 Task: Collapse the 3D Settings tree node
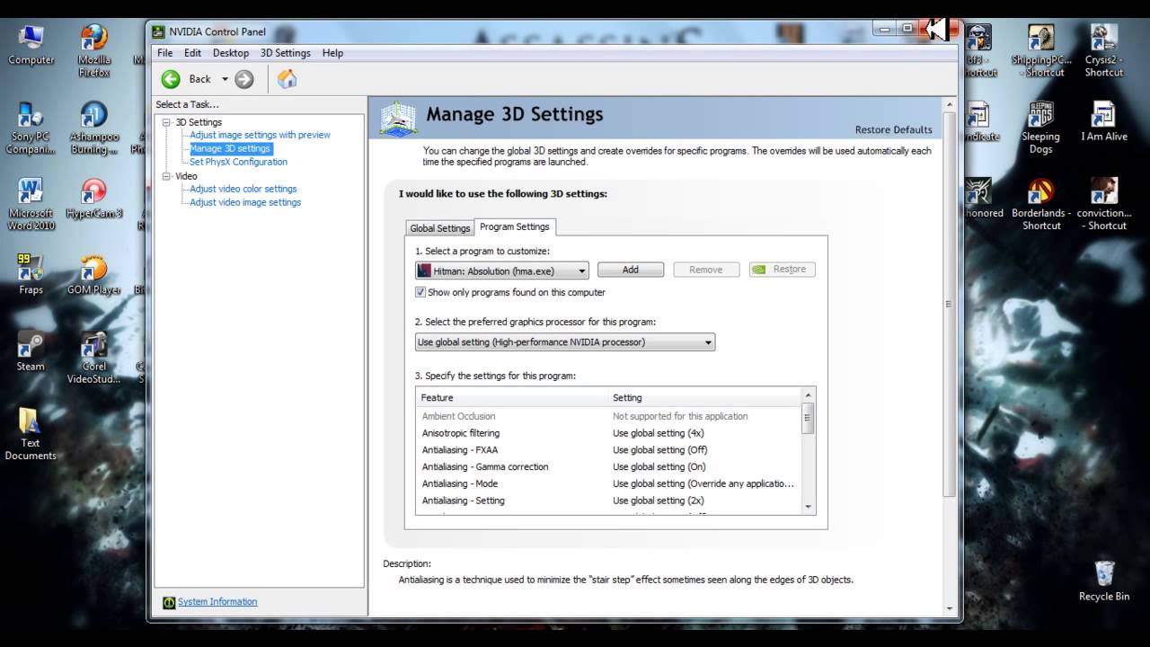(166, 122)
